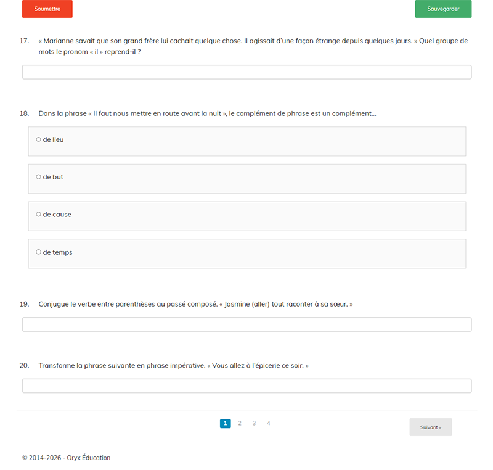Viewport: 493px width, 470px height.
Task: Choose the "de but" radio option
Action: [38, 177]
